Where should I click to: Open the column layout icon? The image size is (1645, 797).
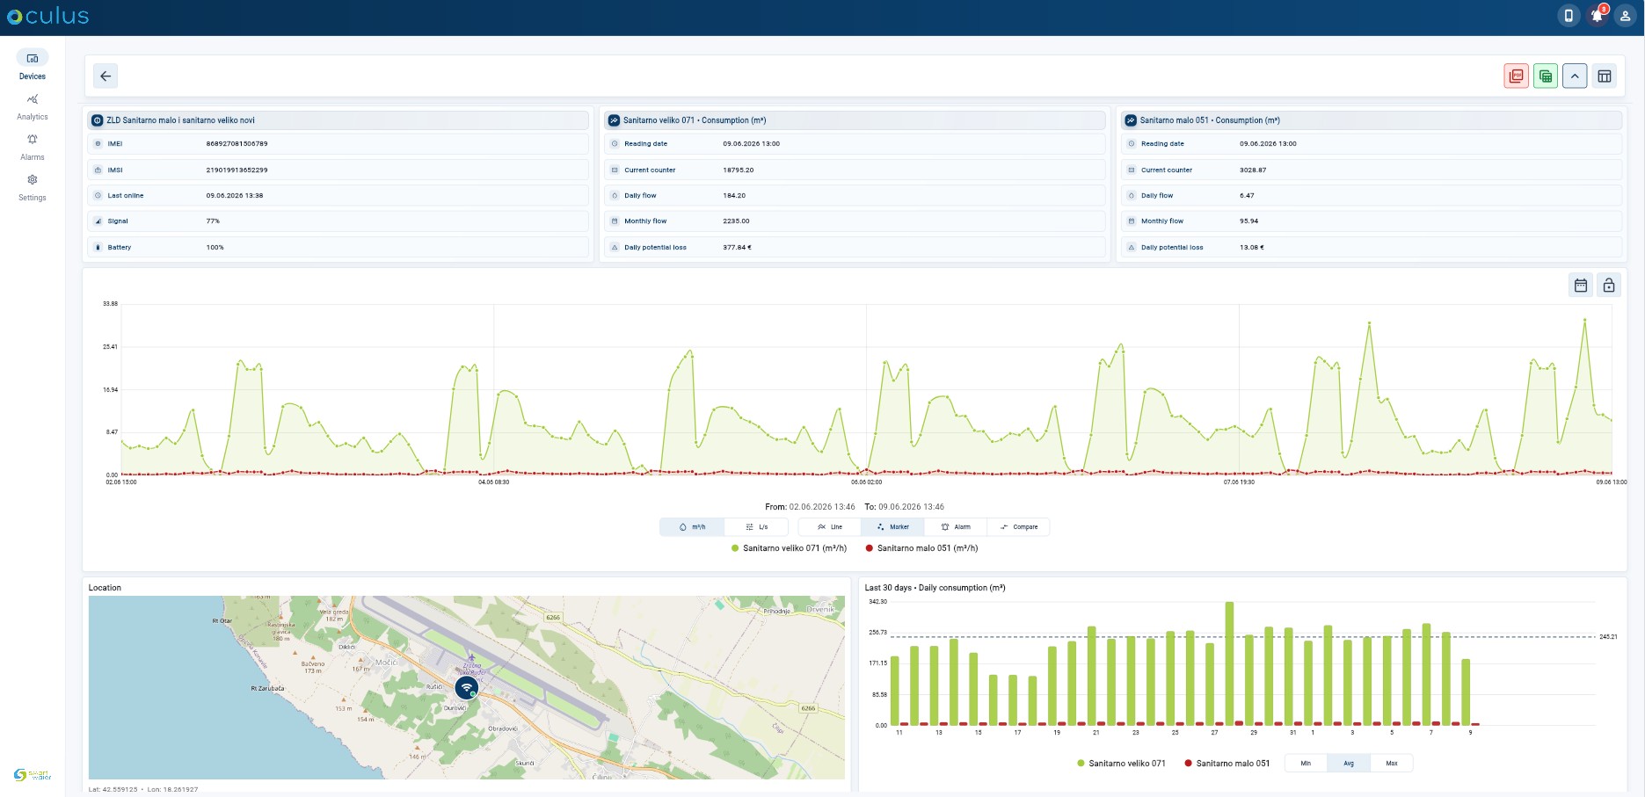1605,76
